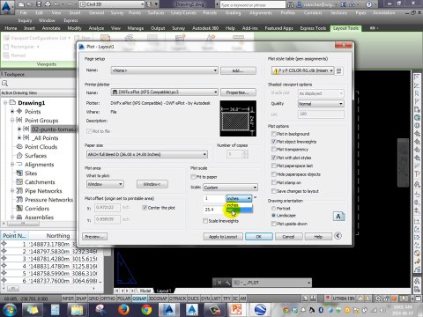This screenshot has width=423, height=317.
Task: Open the Surfaces menu
Action: (156, 13)
